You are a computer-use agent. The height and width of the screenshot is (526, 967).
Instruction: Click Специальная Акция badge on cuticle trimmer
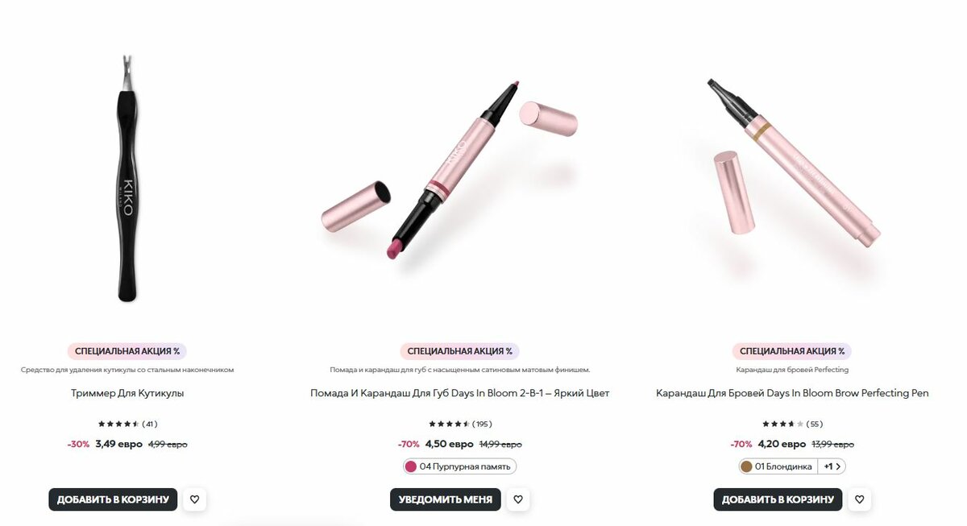(x=127, y=351)
